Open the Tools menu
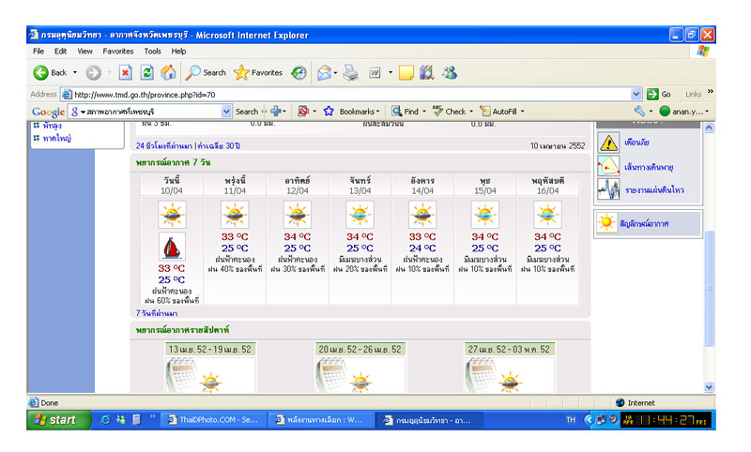Screen dimensions: 751x452 [x=152, y=51]
